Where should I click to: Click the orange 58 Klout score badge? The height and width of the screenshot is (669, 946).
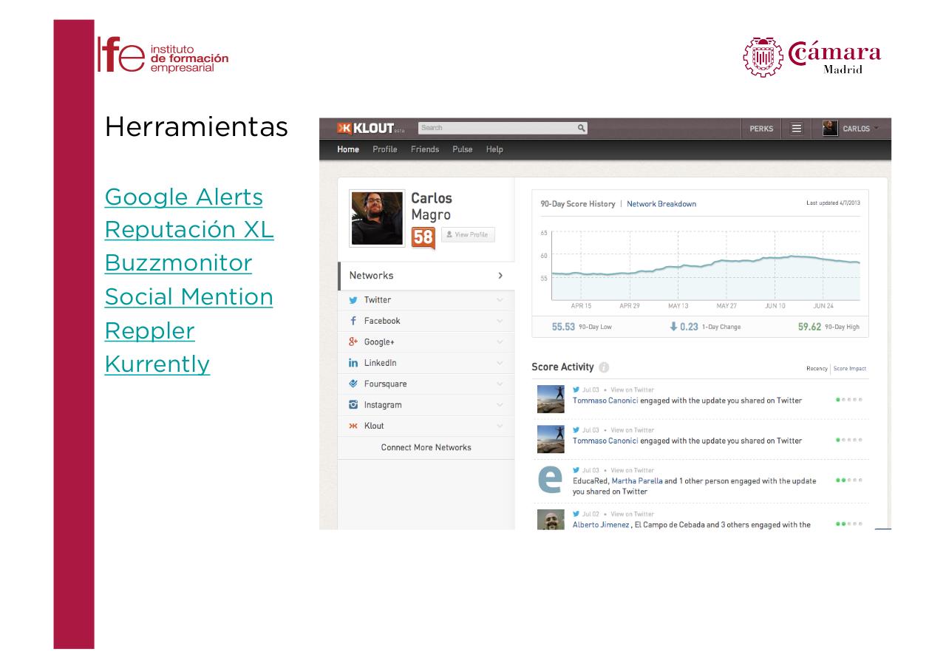click(x=423, y=237)
